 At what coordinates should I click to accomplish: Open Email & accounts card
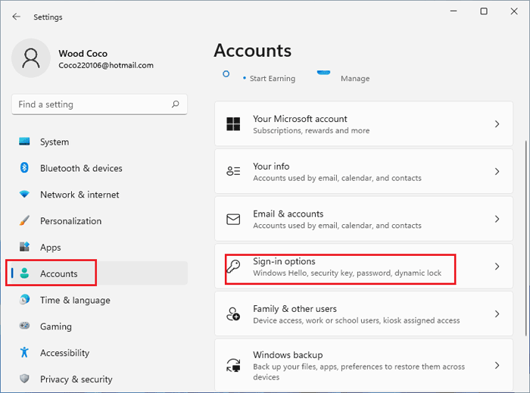point(363,219)
